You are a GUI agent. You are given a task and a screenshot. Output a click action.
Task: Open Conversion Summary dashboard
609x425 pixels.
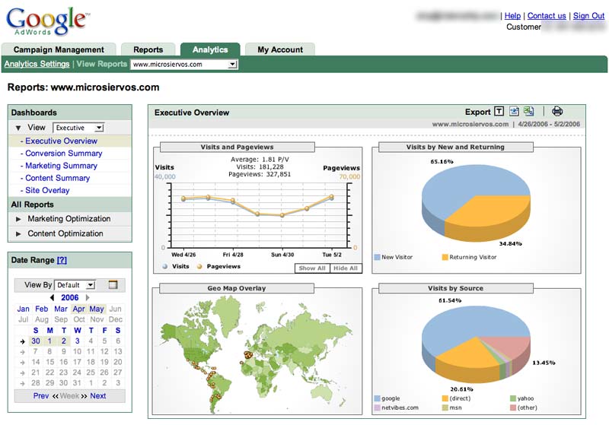pyautogui.click(x=63, y=154)
